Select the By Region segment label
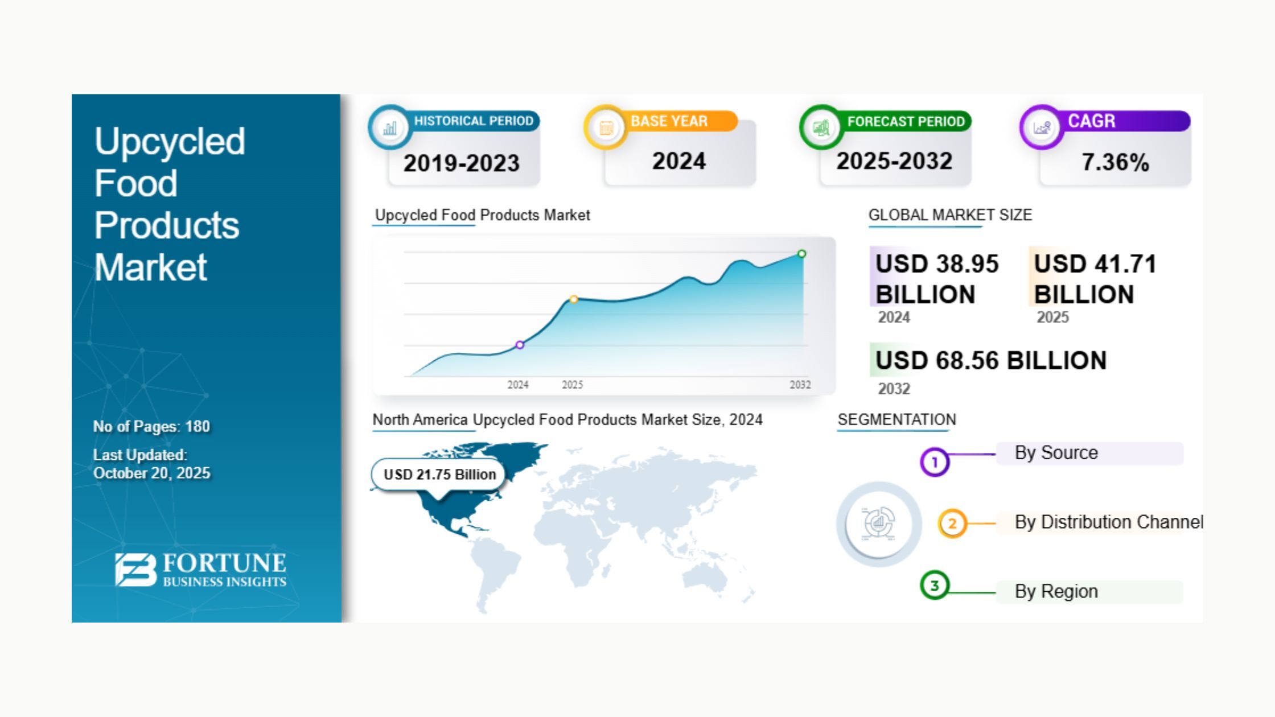 [1056, 592]
